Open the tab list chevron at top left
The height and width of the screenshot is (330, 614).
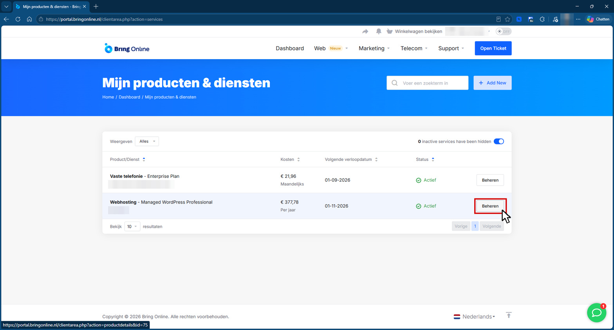6,7
